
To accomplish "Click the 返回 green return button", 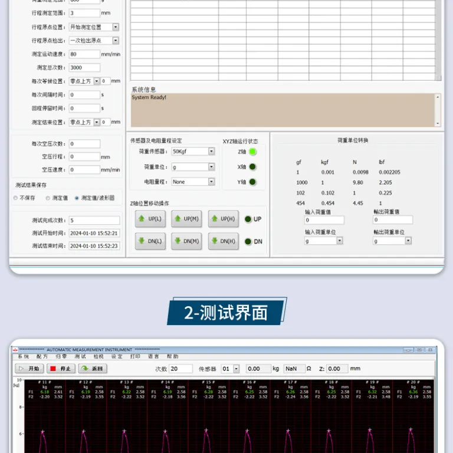I will pyautogui.click(x=93, y=368).
